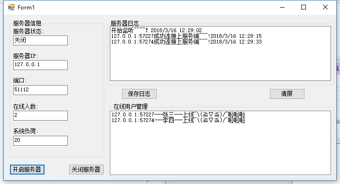This screenshot has width=340, height=184.
Task: Click the 在线人数 label
Action: coord(26,106)
